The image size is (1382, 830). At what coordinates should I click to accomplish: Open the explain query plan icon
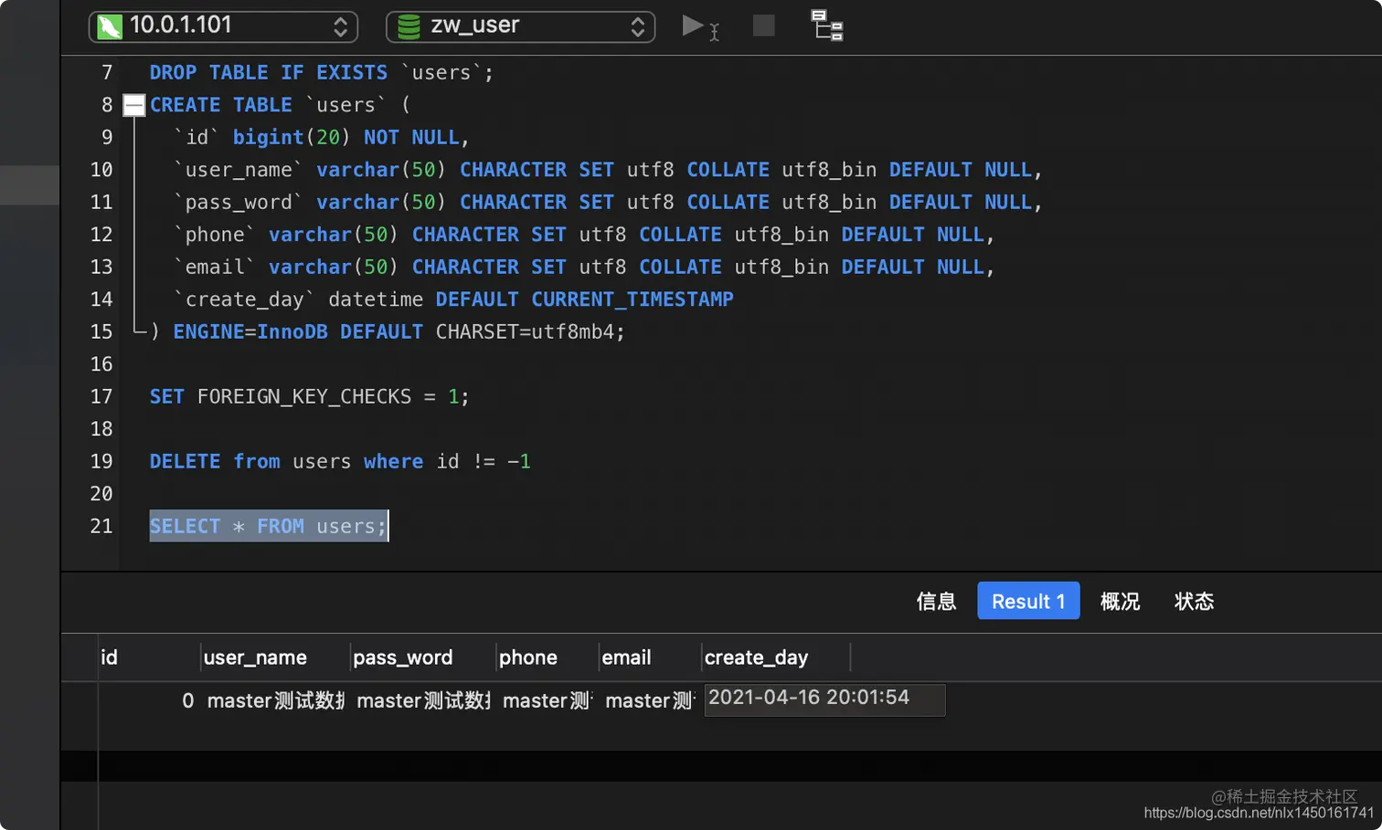pos(827,26)
